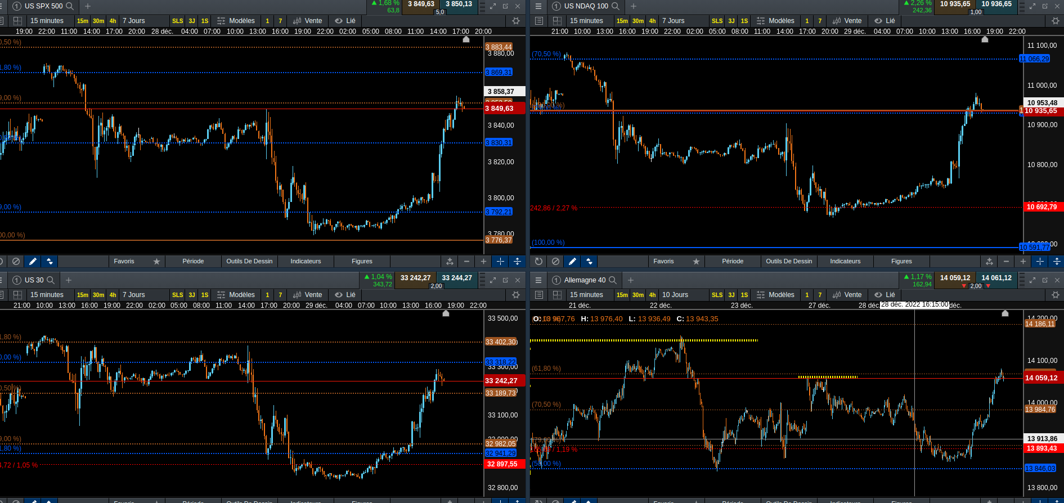Pop out the Allemagne 40 chart window

pos(1045,280)
